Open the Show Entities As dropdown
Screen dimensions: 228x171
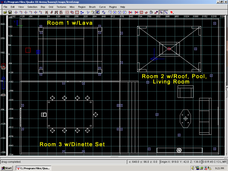[172, 12]
